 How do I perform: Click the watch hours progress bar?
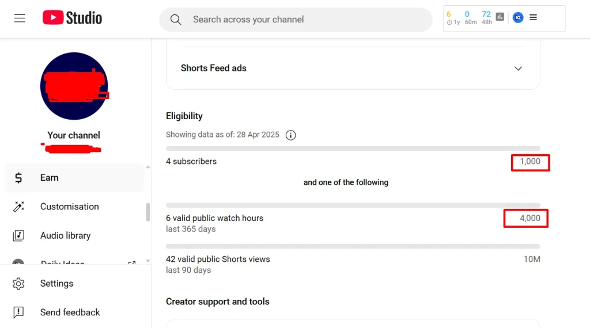coord(353,205)
